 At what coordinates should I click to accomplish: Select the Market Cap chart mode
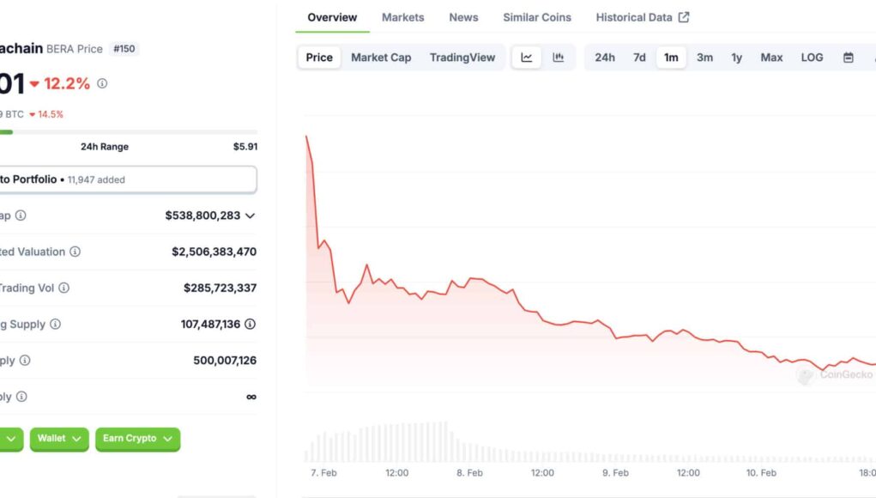click(x=381, y=58)
